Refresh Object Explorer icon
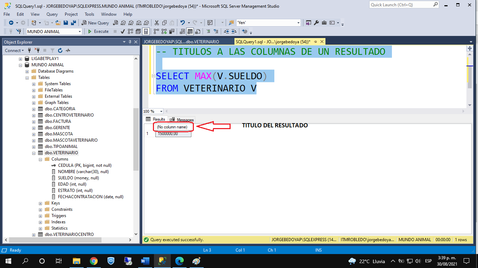 click(60, 50)
